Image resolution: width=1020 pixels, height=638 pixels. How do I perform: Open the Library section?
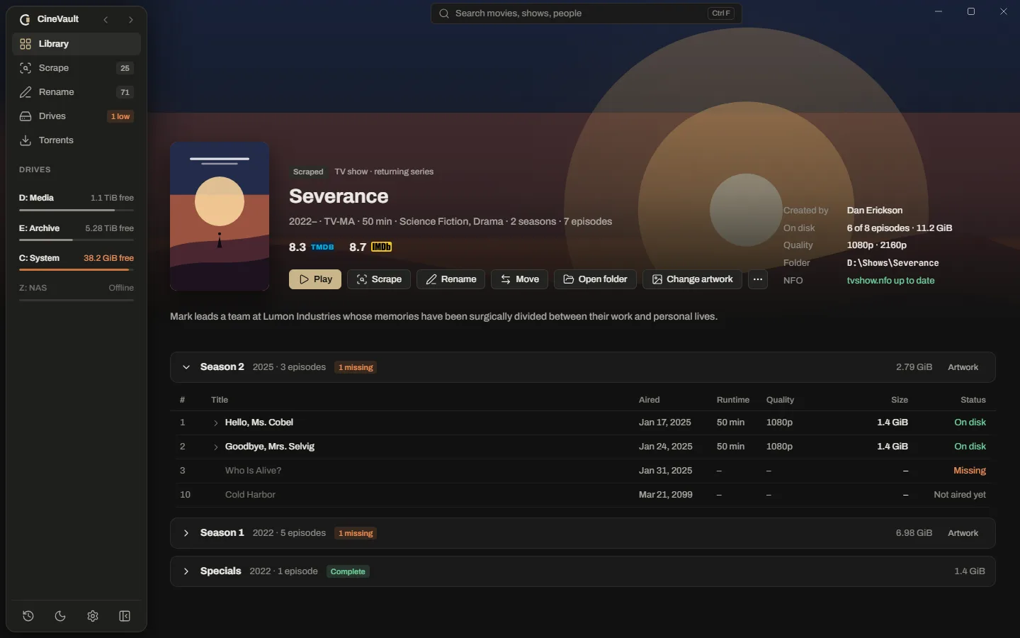click(76, 44)
